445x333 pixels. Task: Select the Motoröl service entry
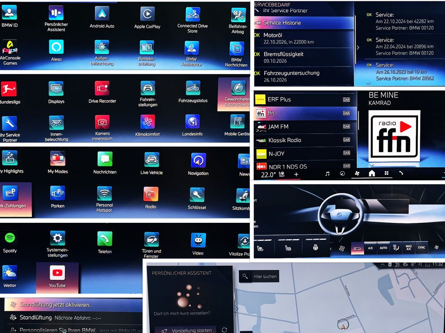point(304,39)
